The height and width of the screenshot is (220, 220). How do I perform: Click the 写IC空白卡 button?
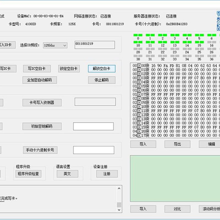(37, 68)
